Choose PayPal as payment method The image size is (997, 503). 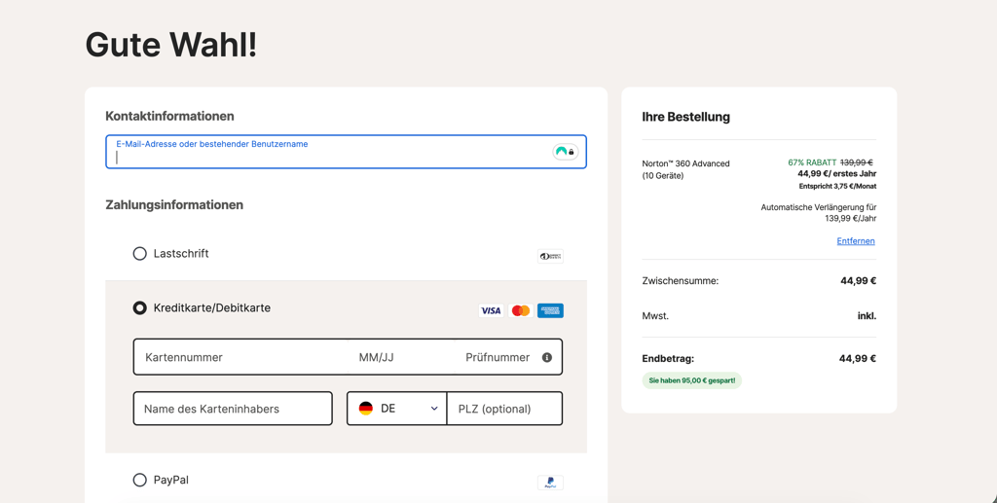(139, 481)
